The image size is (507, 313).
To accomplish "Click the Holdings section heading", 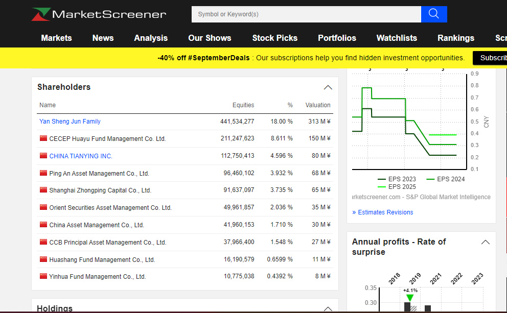I will [x=55, y=308].
